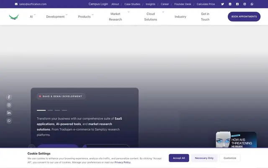Choose Necessary Only cookies
The height and width of the screenshot is (168, 268).
204,158
